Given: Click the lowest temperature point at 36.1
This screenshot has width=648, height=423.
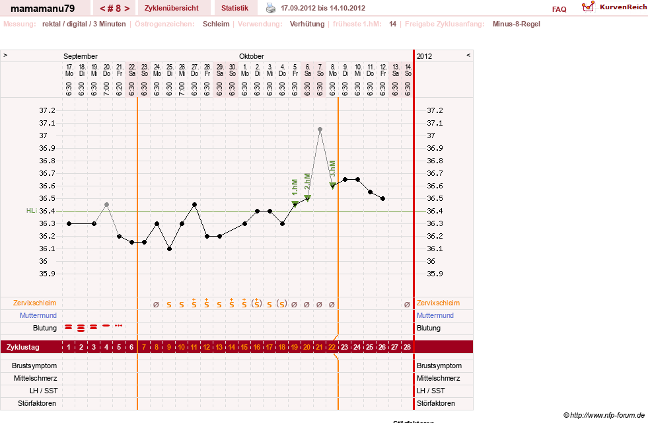Looking at the screenshot, I should click(170, 249).
